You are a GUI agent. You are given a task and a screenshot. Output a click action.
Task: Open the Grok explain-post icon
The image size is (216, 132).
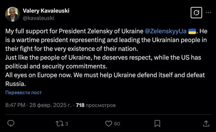[196, 13]
